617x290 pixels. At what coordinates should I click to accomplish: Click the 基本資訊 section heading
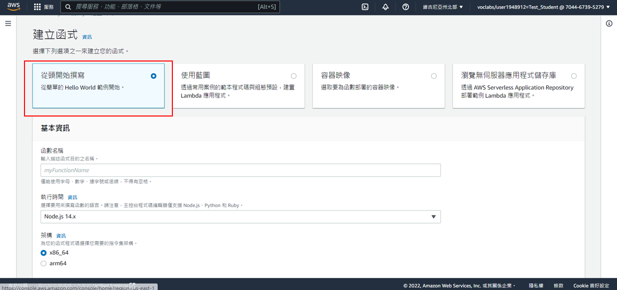(55, 128)
